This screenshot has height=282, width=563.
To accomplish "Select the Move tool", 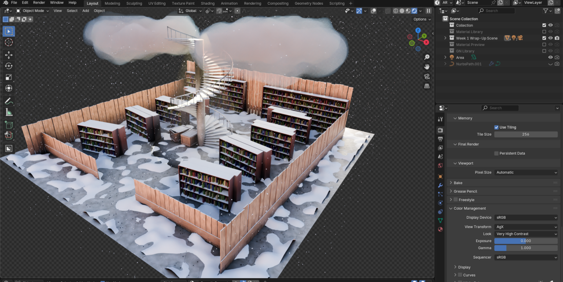I will (x=8, y=55).
